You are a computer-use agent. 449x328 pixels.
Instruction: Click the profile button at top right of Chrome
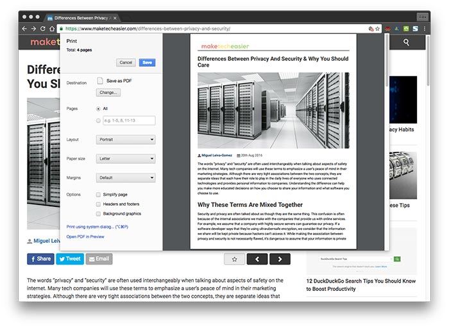pos(422,17)
